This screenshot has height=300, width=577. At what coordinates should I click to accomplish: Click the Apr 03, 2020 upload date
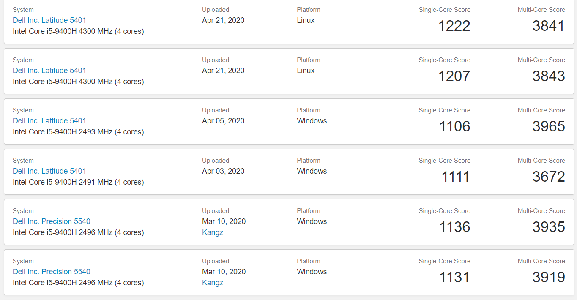click(223, 171)
